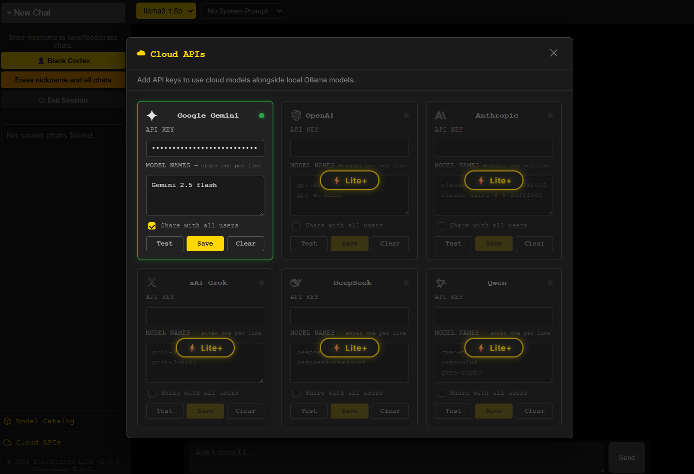Toggle Share with all users for Anthropic
The width and height of the screenshot is (694, 474).
(x=441, y=226)
